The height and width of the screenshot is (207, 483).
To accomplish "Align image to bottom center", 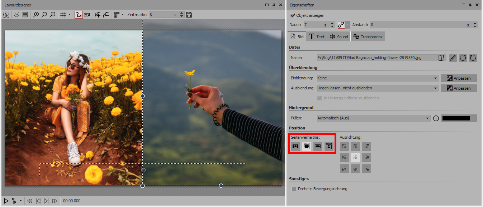I will 355,168.
